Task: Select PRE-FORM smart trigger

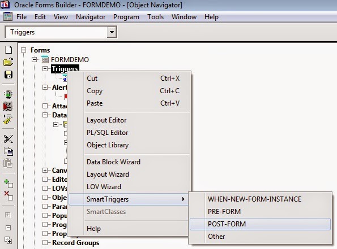Action: (260, 212)
